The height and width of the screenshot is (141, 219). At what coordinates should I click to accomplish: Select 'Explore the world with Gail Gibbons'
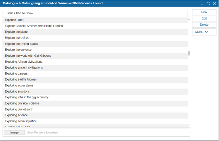[95, 56]
